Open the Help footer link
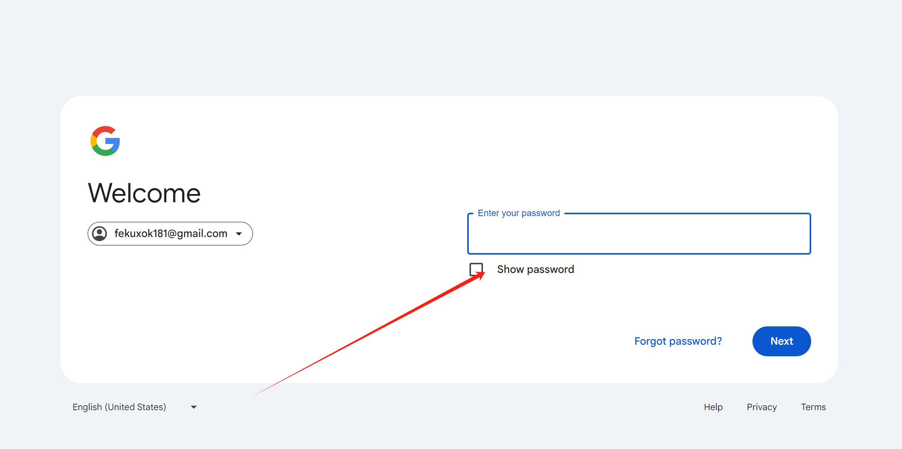This screenshot has height=449, width=902. [713, 407]
